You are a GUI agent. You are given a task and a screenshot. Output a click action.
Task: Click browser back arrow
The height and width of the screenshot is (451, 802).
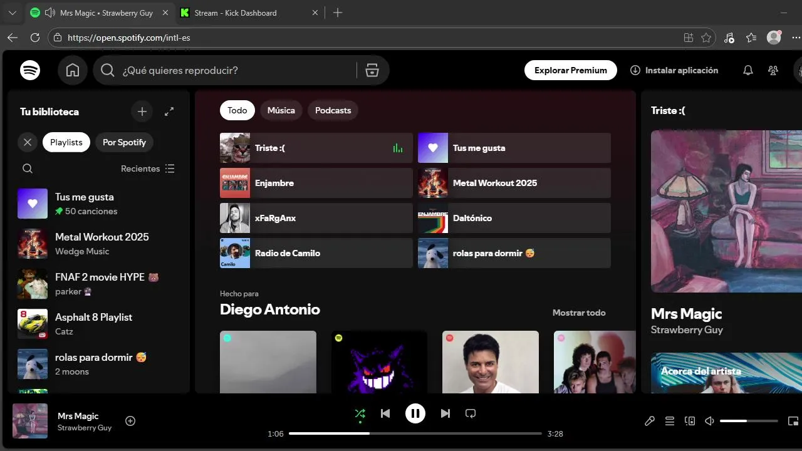click(13, 38)
